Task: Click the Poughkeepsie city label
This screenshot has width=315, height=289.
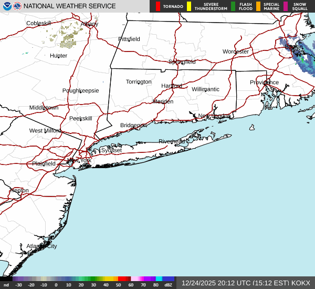Action: tap(80, 90)
